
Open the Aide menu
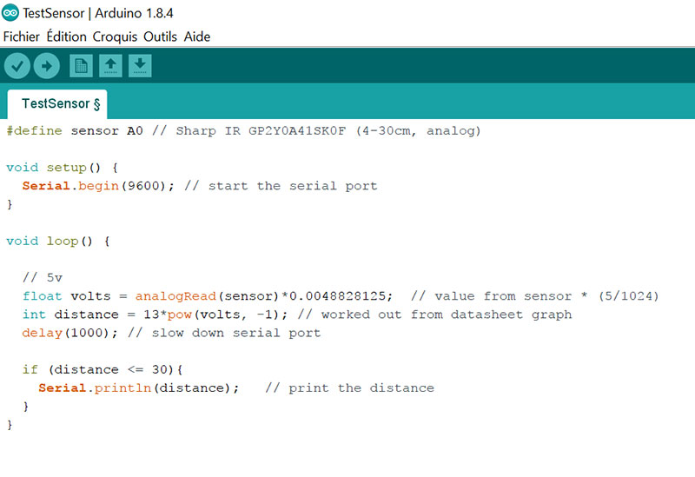pyautogui.click(x=197, y=36)
